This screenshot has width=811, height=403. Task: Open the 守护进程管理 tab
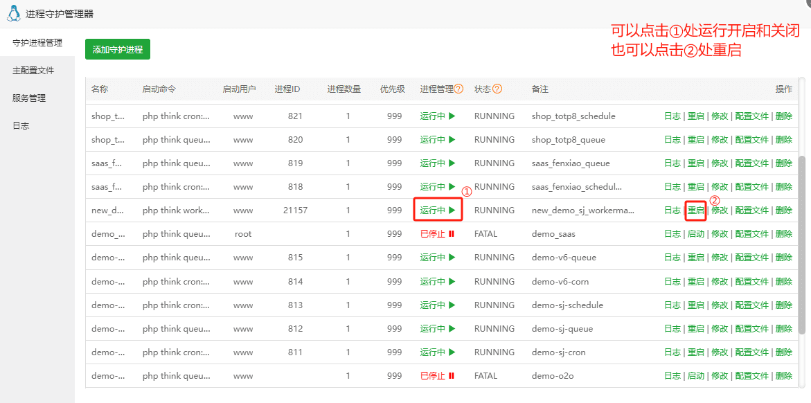click(37, 43)
